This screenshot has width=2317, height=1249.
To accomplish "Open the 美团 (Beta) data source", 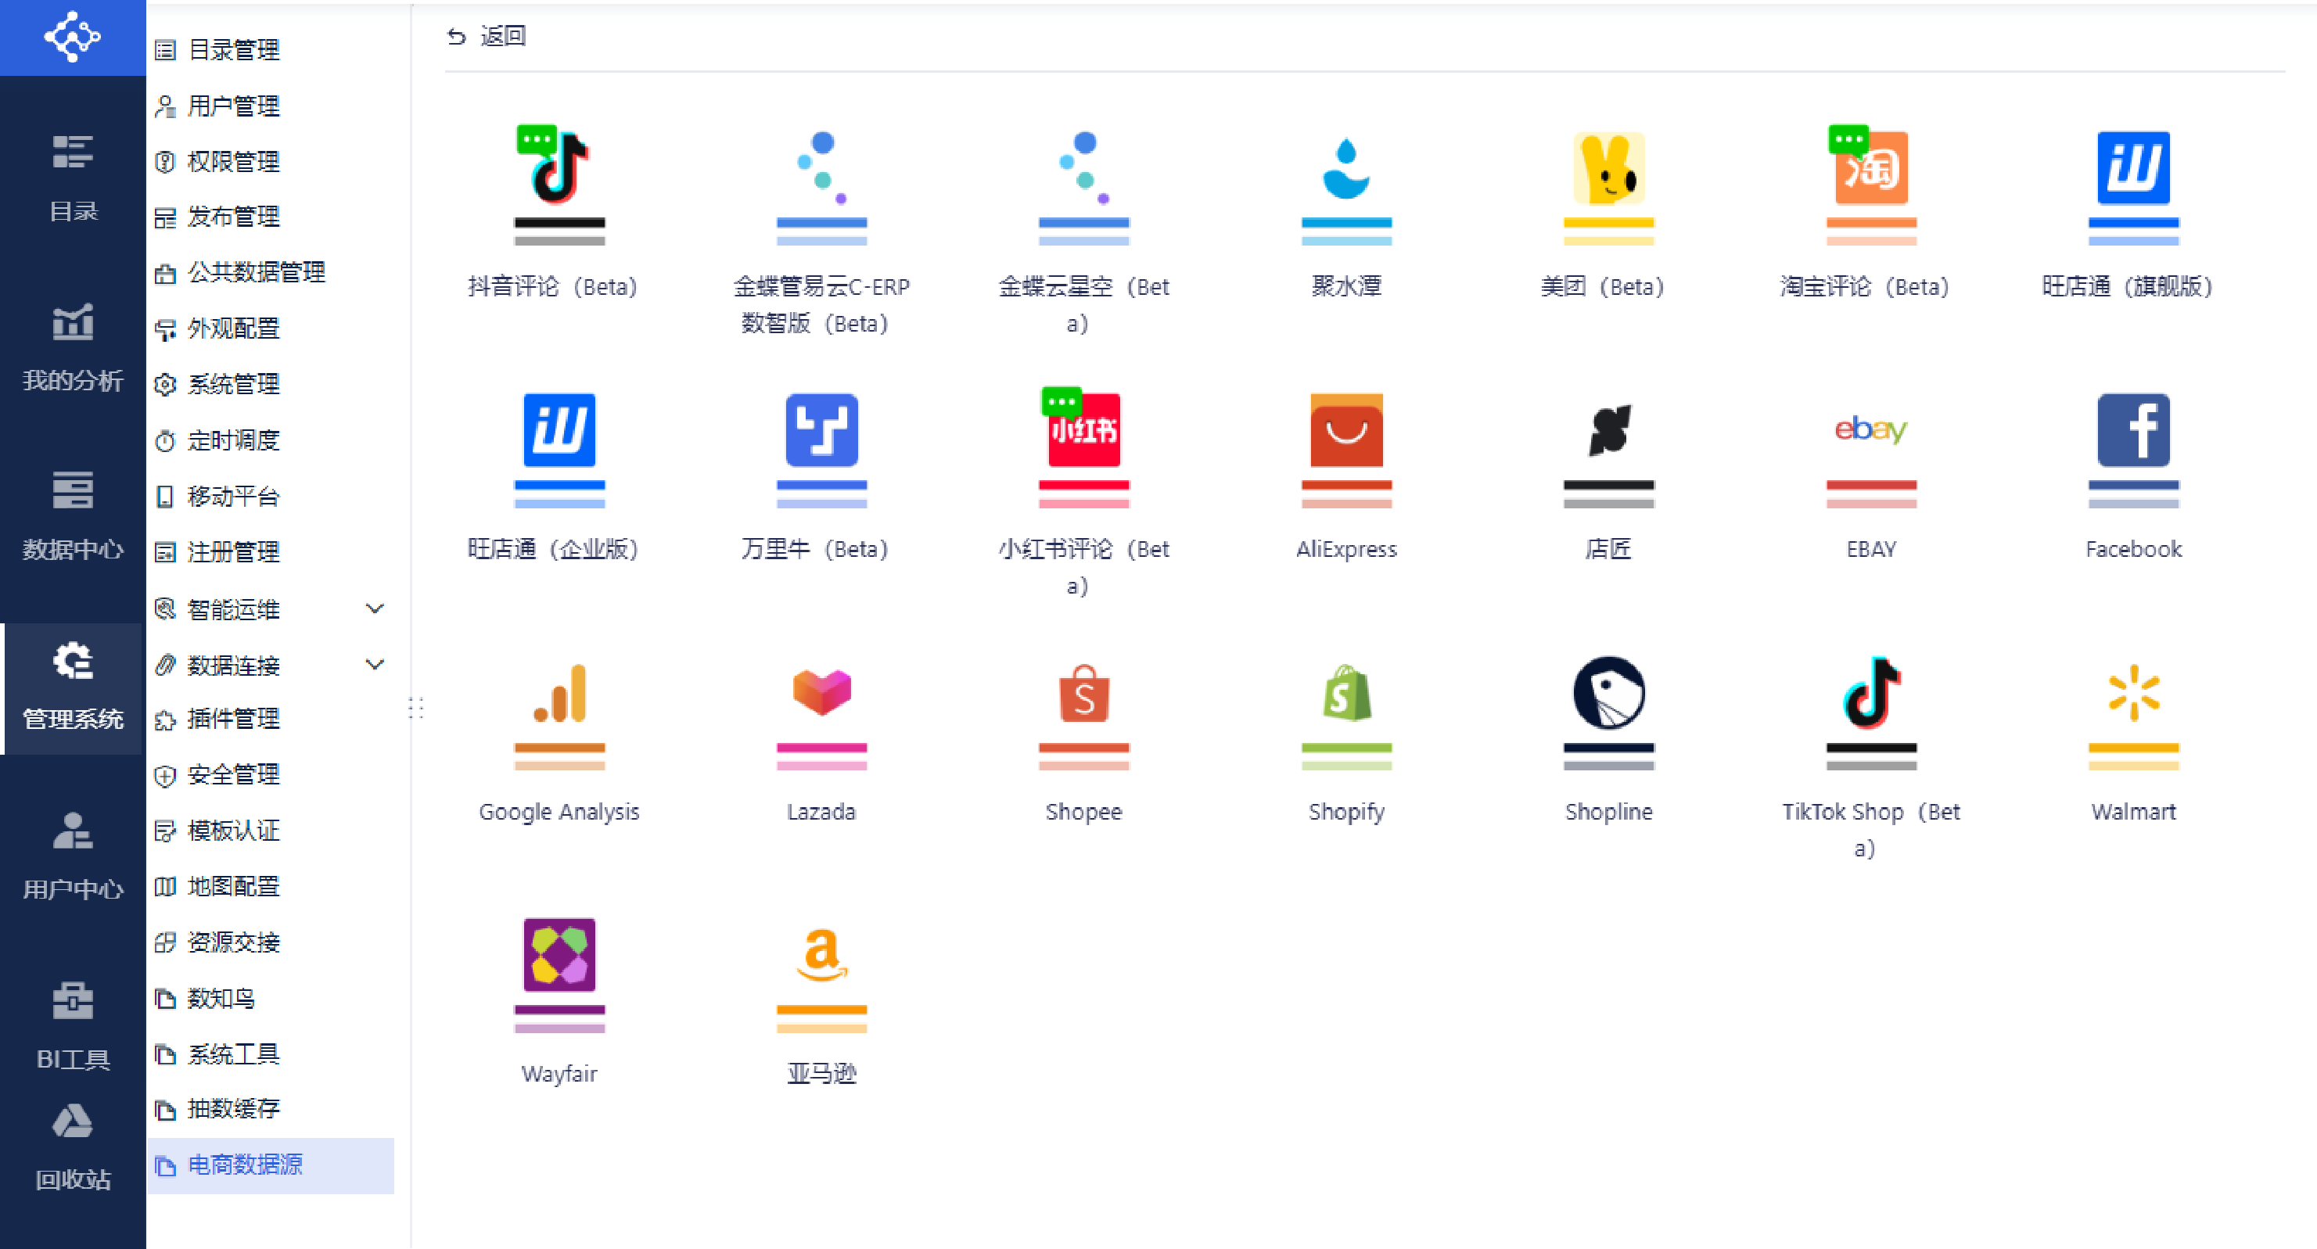I will 1608,168.
